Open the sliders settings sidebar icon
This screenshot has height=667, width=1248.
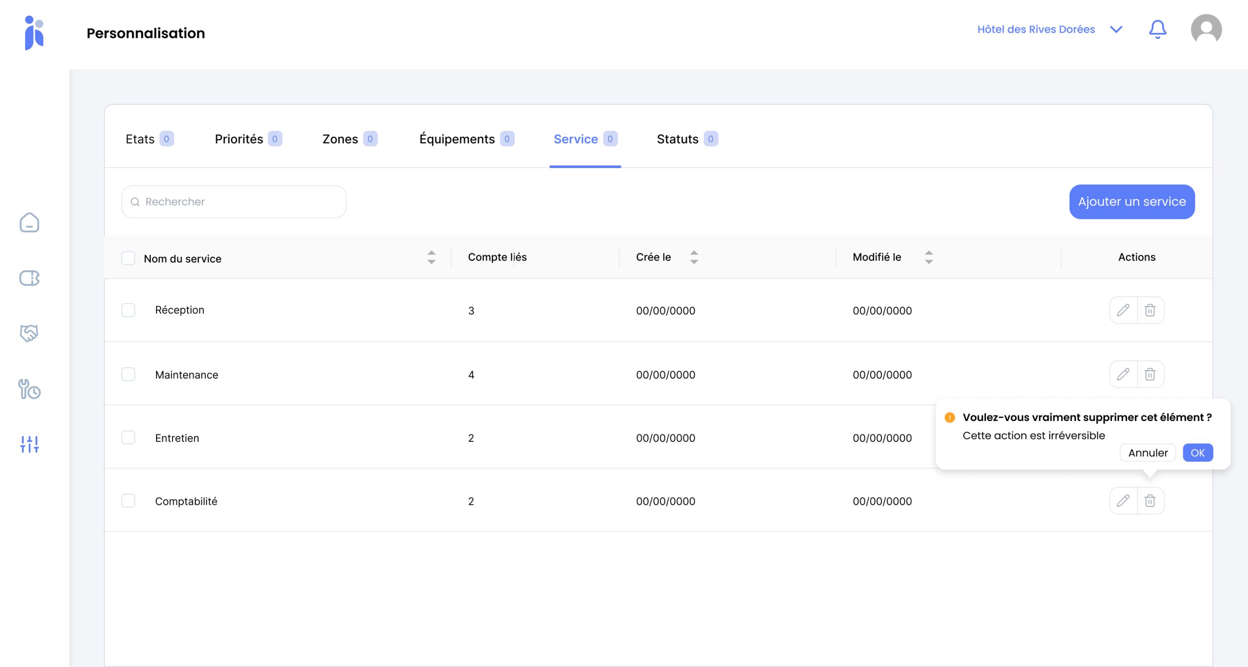coord(29,444)
